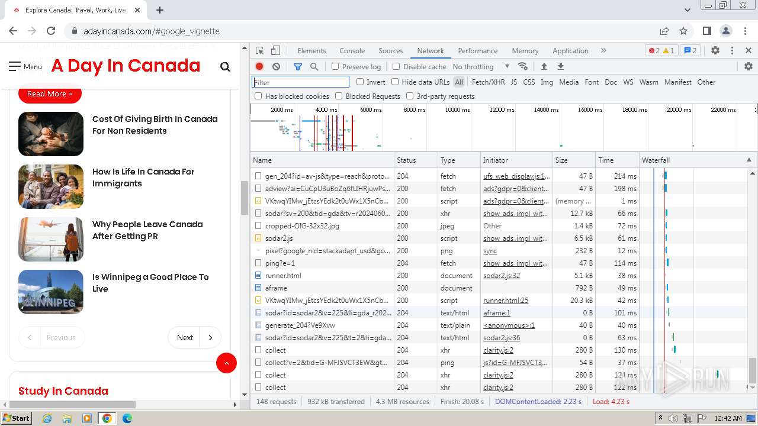Open the site search magnifier
Viewport: 758px width, 426px height.
[x=225, y=67]
